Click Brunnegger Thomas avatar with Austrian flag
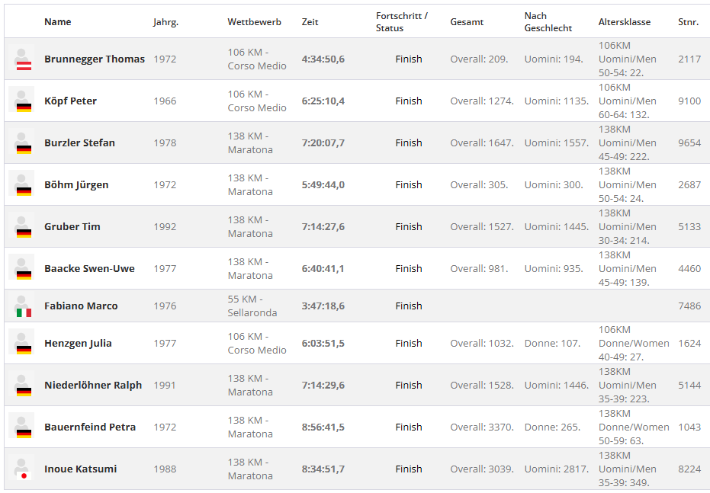710x493 pixels. pos(21,59)
